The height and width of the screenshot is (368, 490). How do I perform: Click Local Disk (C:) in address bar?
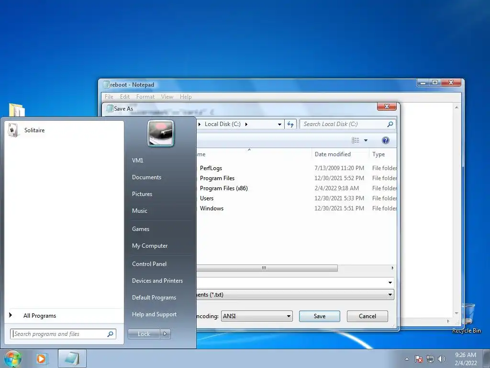point(223,124)
